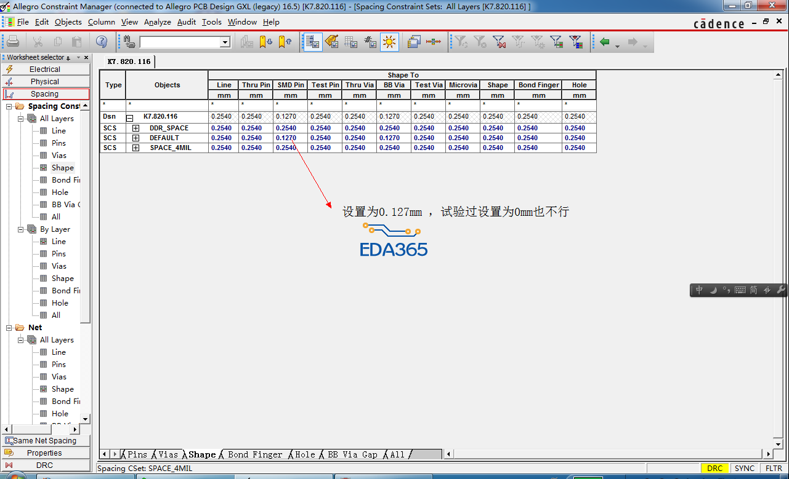Click the wrench icon on the IME bar
This screenshot has height=479, width=789.
pyautogui.click(x=781, y=290)
